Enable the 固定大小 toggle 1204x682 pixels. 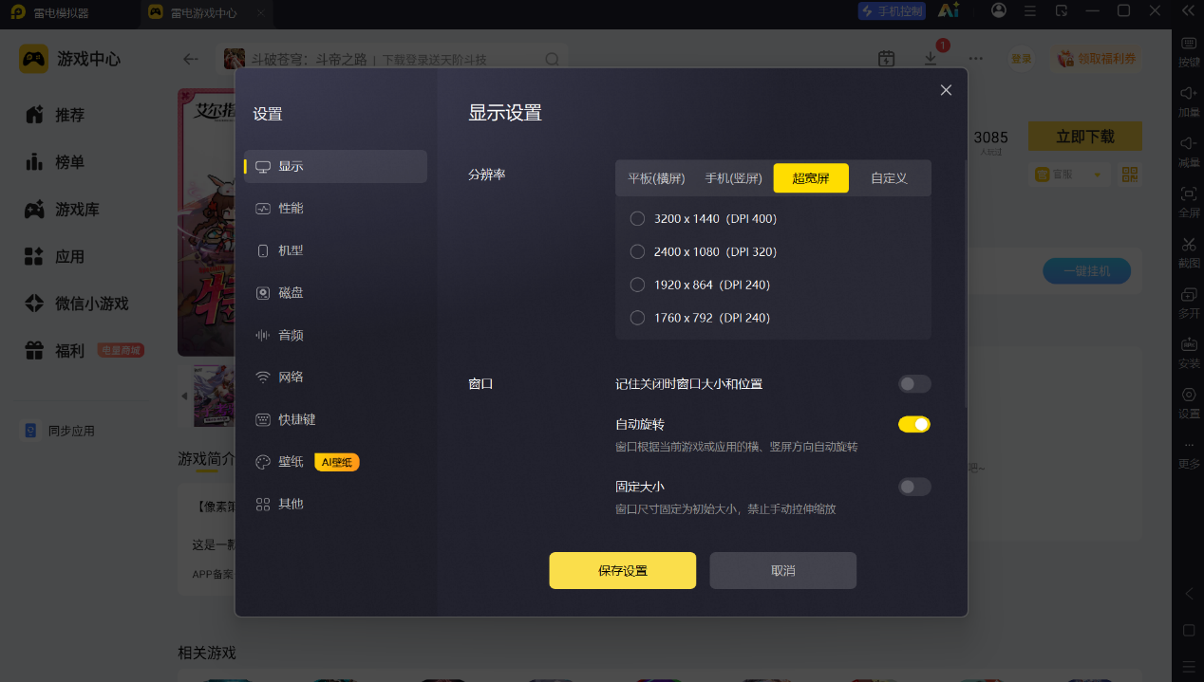[914, 487]
